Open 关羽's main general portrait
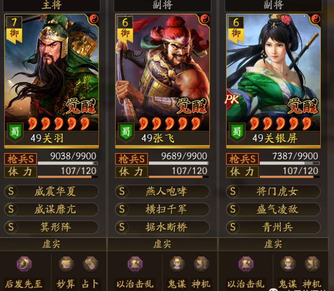This screenshot has width=334, height=291. [52, 81]
